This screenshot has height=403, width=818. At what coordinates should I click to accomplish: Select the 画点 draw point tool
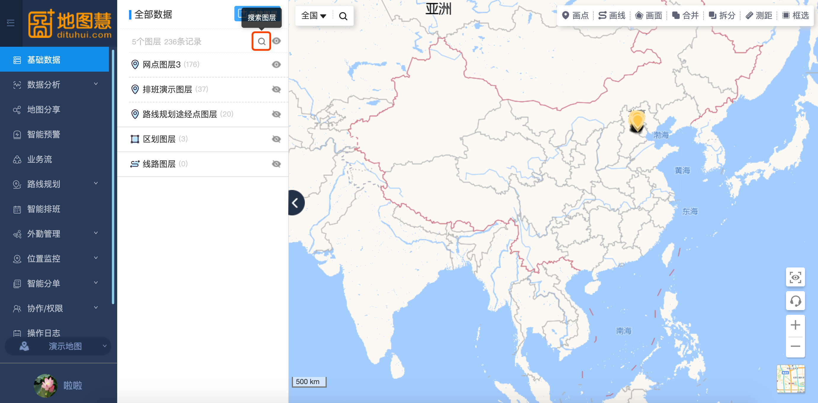(575, 15)
